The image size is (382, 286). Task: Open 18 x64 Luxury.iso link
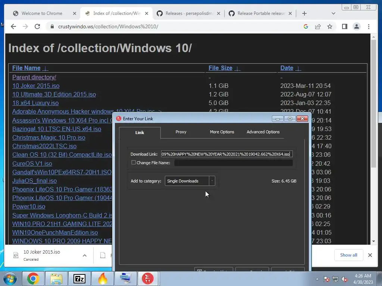pos(35,103)
